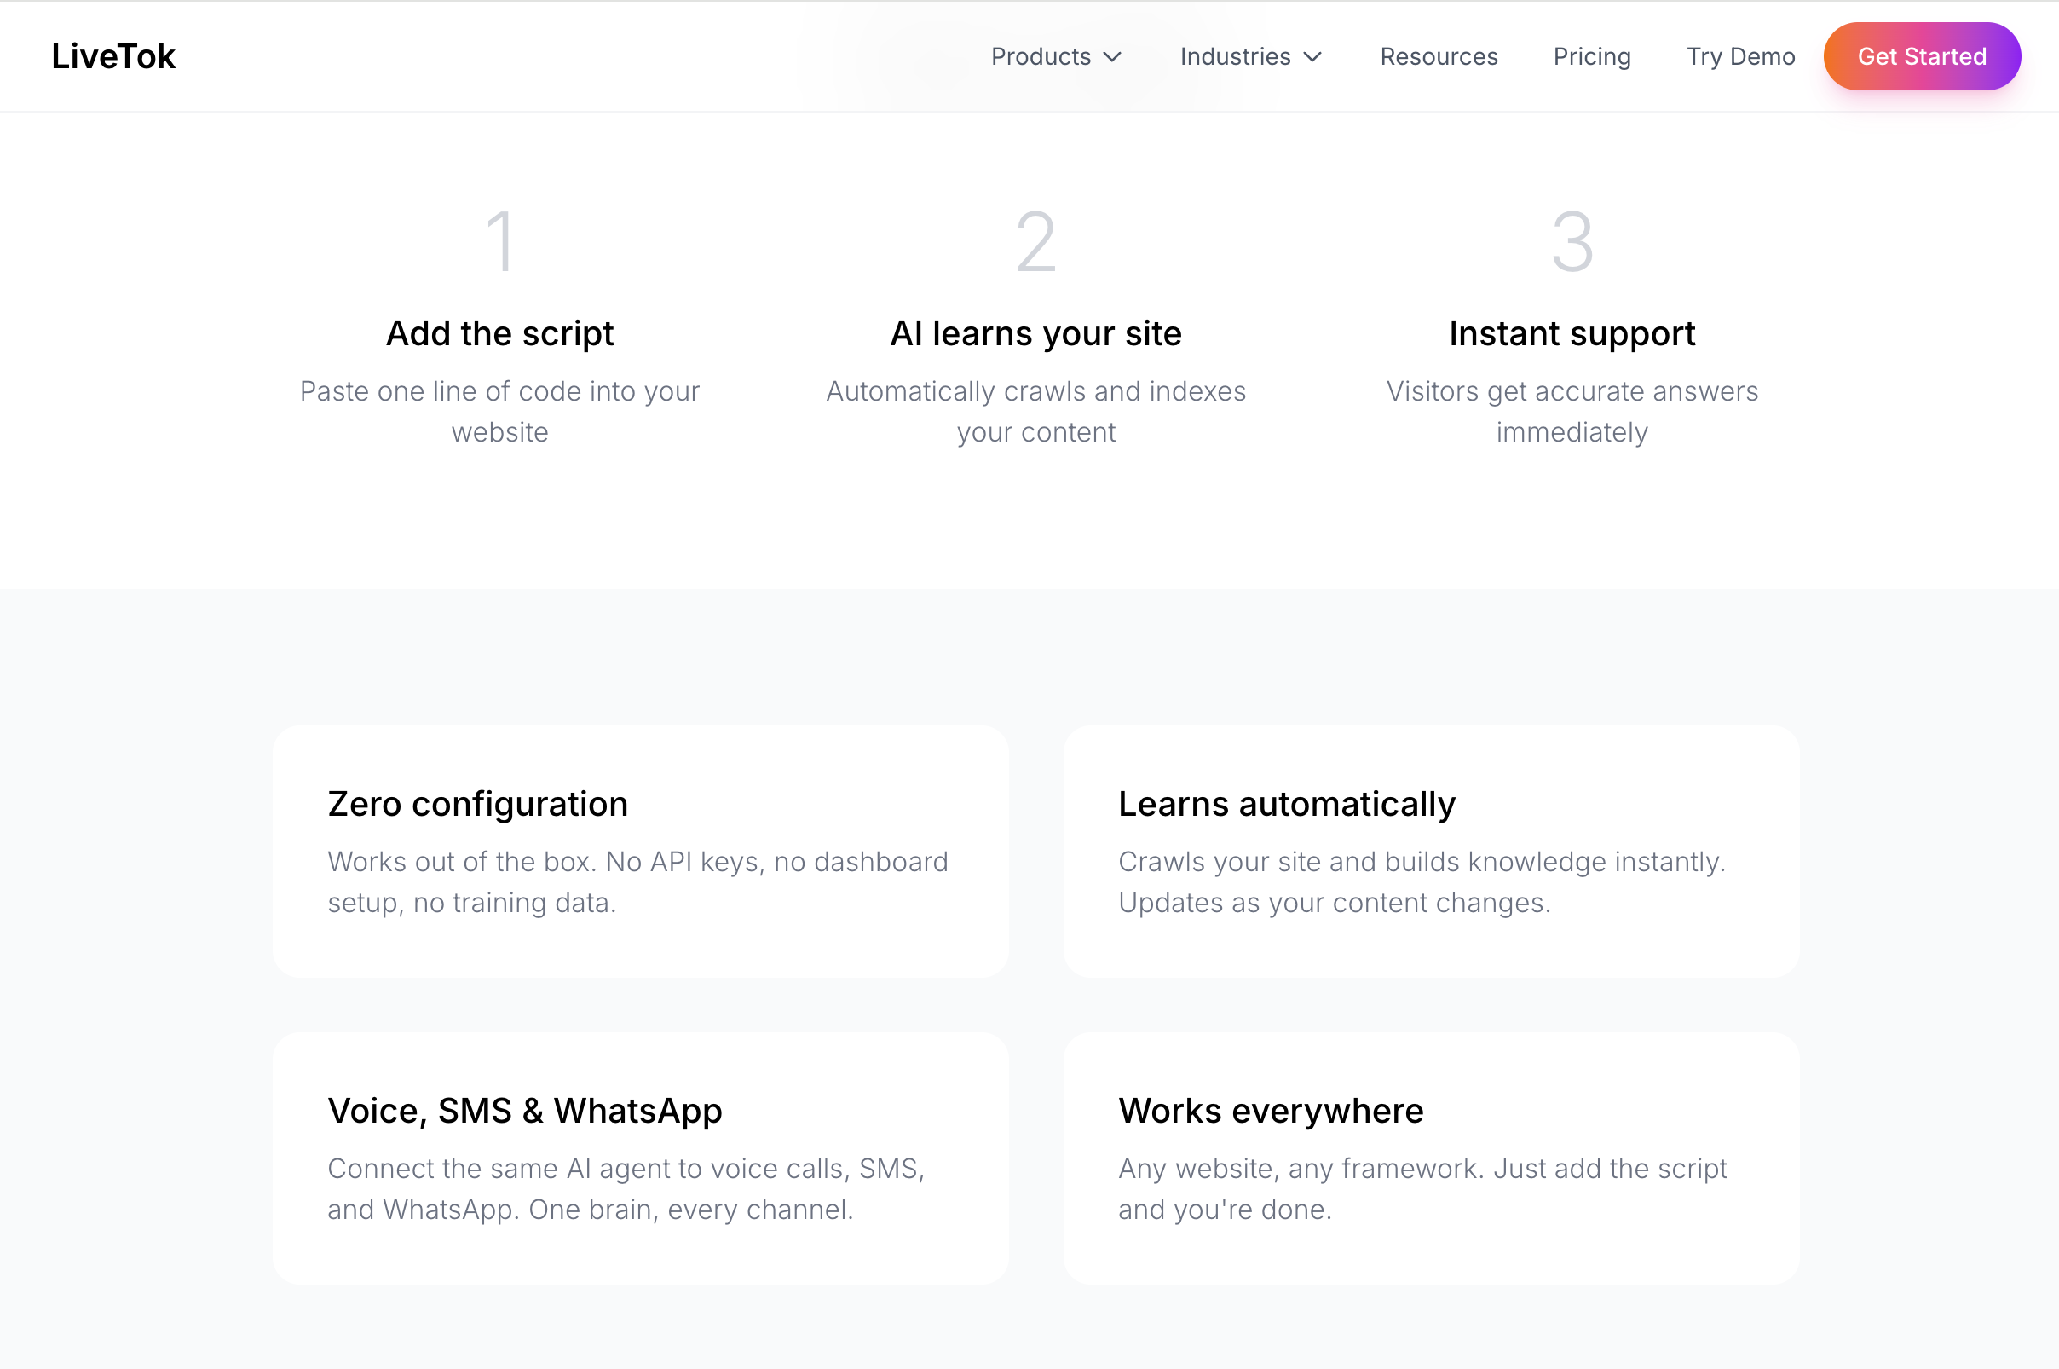
Task: Select the Add the script heading
Action: (x=500, y=333)
